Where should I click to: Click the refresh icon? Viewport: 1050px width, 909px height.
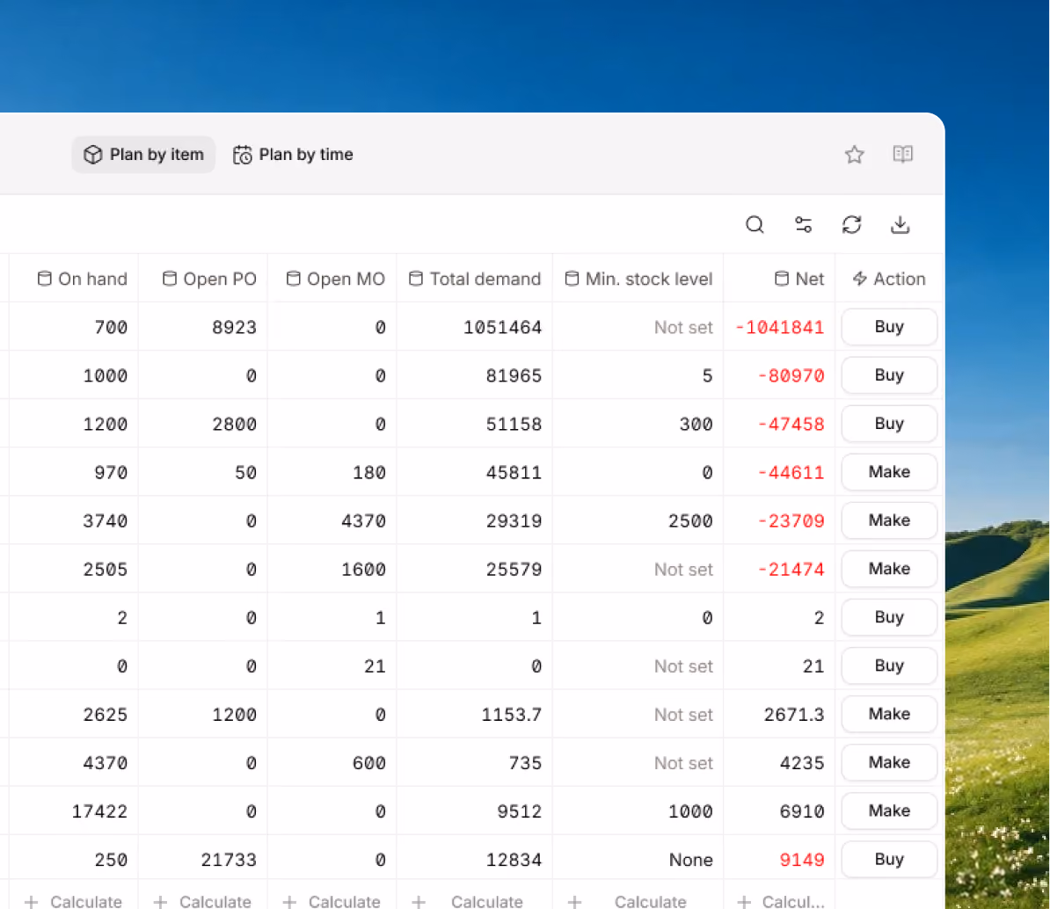click(851, 225)
